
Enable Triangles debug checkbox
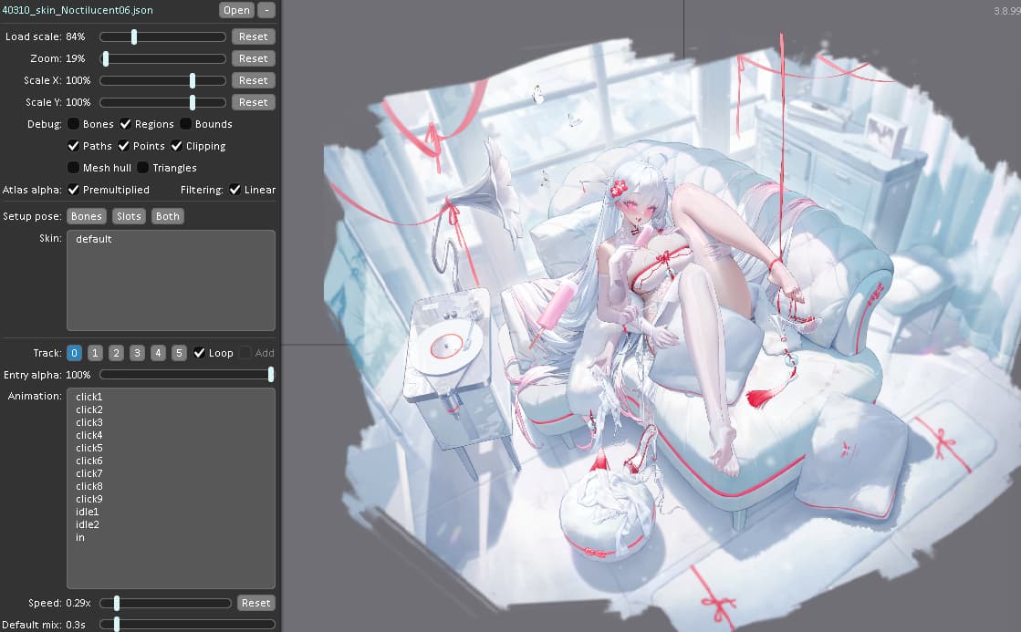(x=143, y=168)
